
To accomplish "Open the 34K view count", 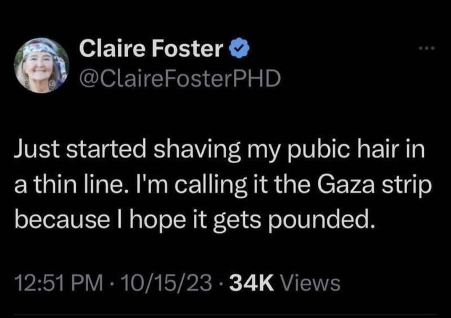I will 285,283.
